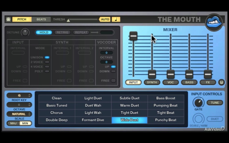Select POLY synth mode

point(47,71)
